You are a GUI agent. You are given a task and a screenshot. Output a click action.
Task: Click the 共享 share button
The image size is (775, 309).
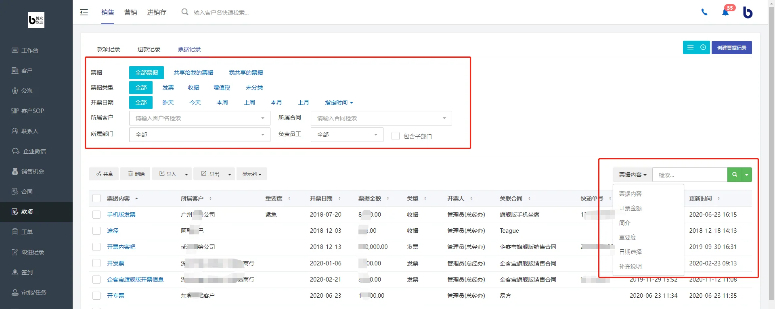(x=105, y=174)
